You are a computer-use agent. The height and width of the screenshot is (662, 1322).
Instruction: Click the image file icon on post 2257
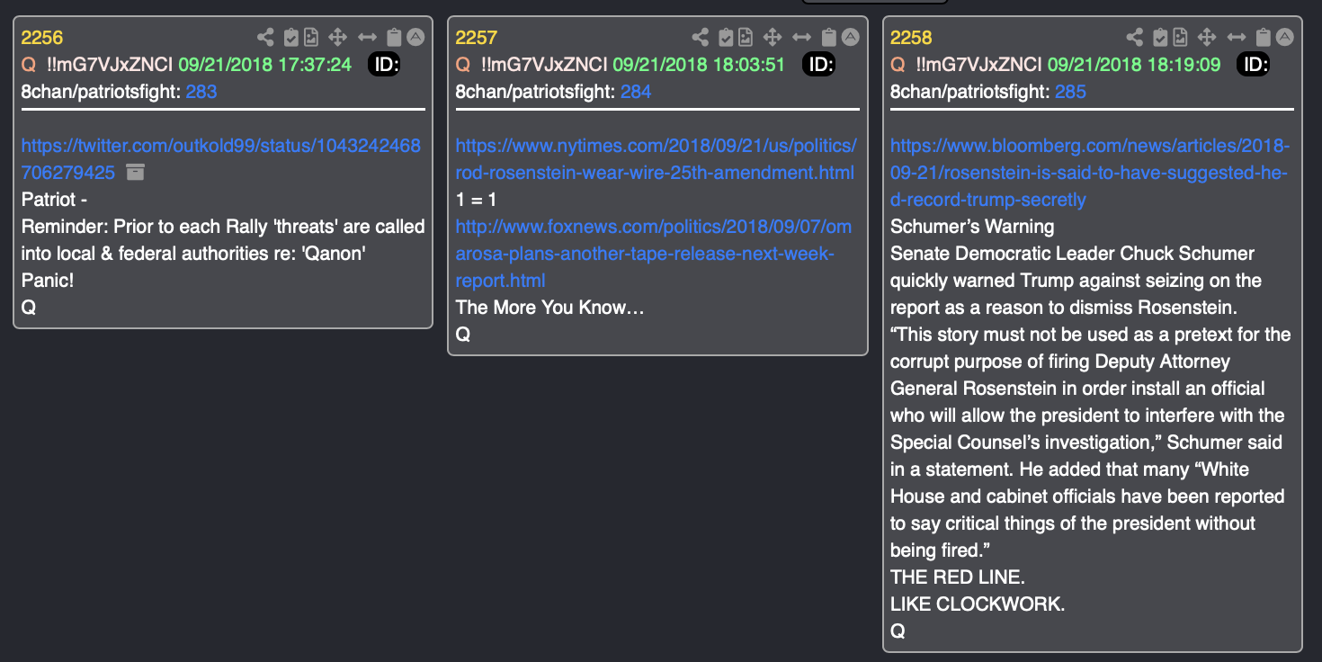click(746, 37)
